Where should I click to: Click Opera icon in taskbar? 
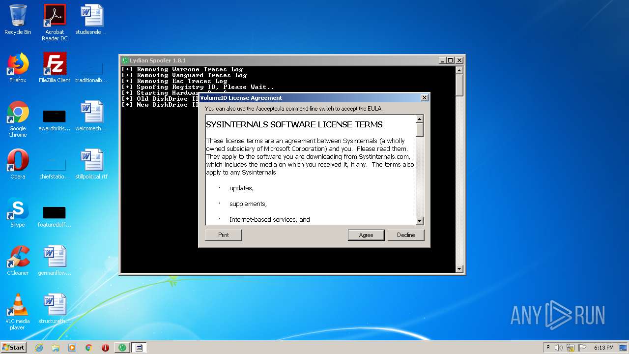tap(105, 348)
